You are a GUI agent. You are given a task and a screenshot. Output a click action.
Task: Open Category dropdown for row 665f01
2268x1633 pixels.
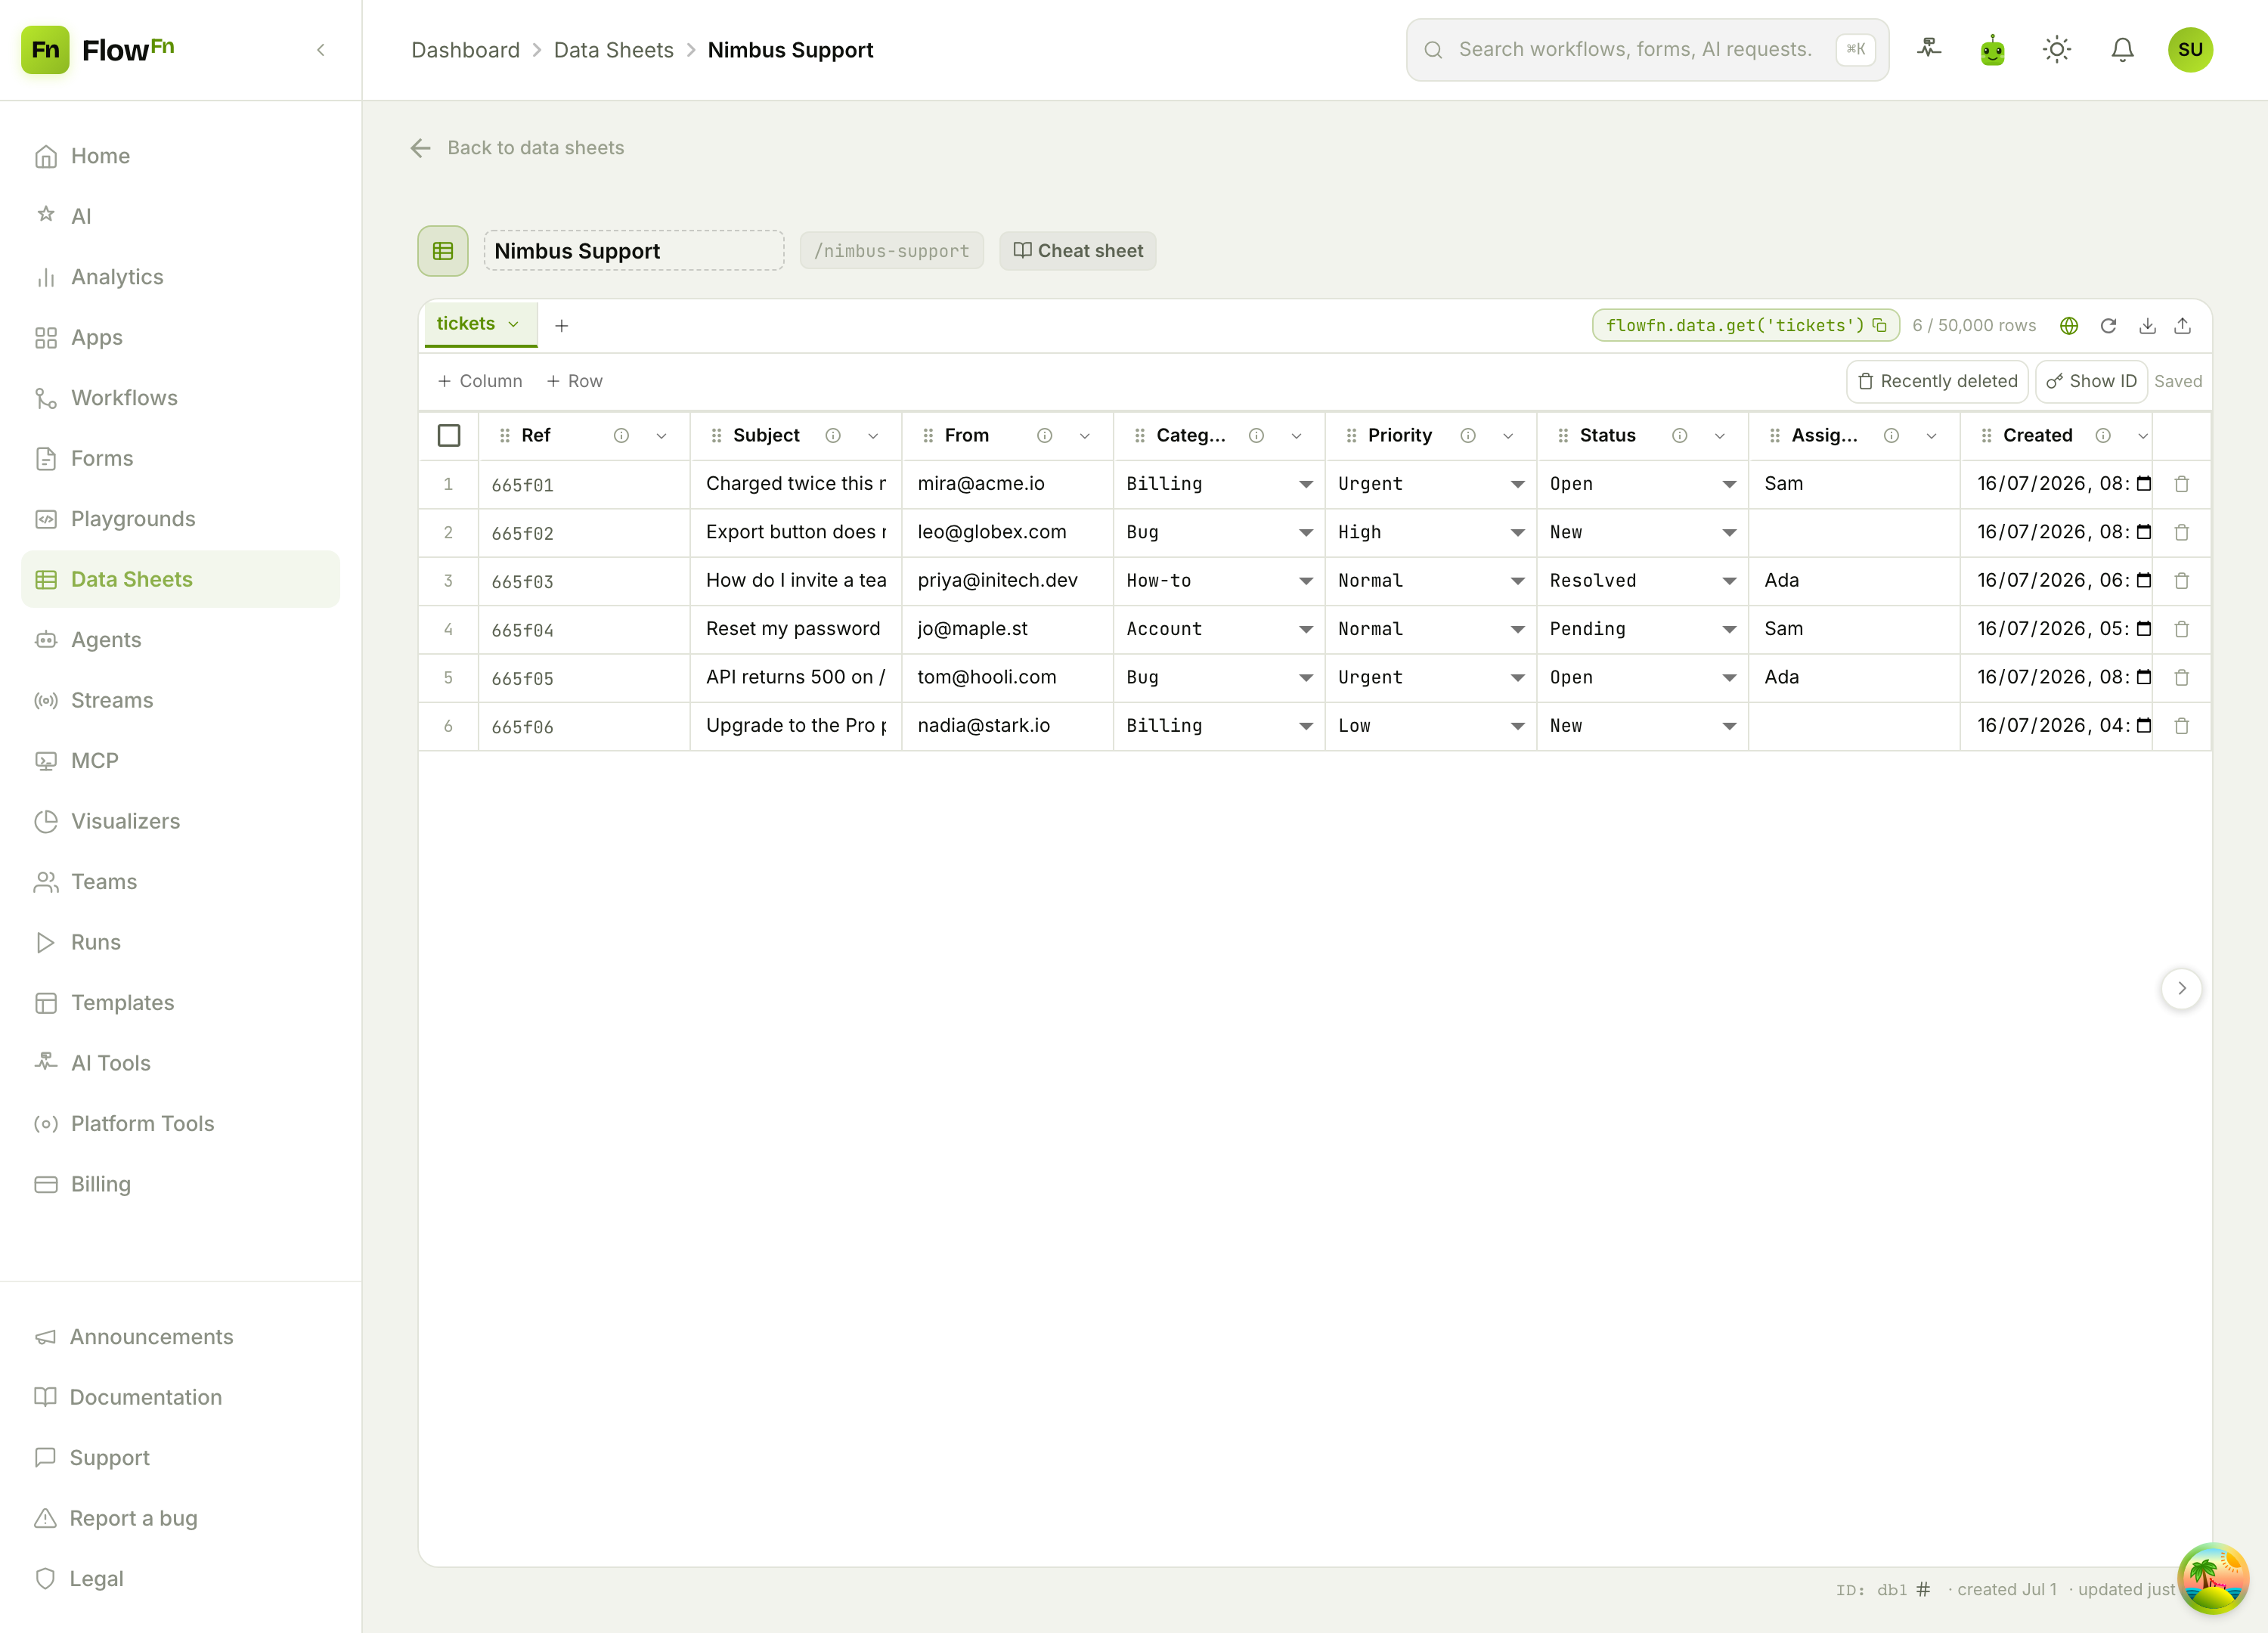[1219, 484]
